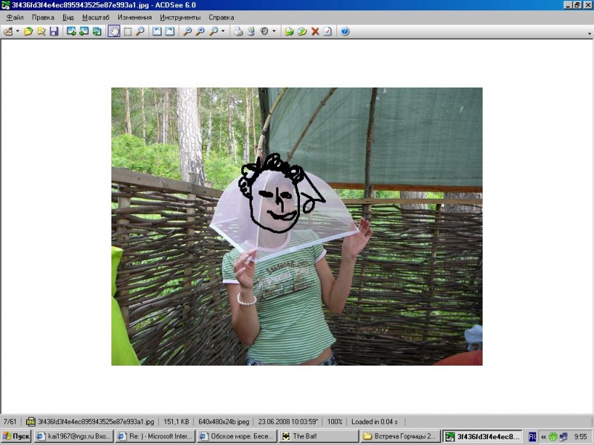Select the hand scroll tool
Image resolution: width=594 pixels, height=445 pixels.
tap(114, 31)
